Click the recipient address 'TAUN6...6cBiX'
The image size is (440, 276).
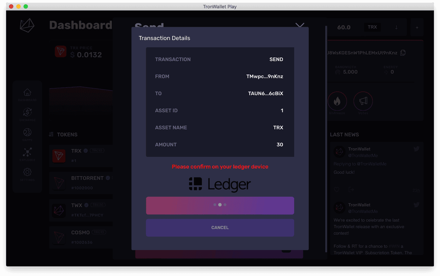(266, 94)
